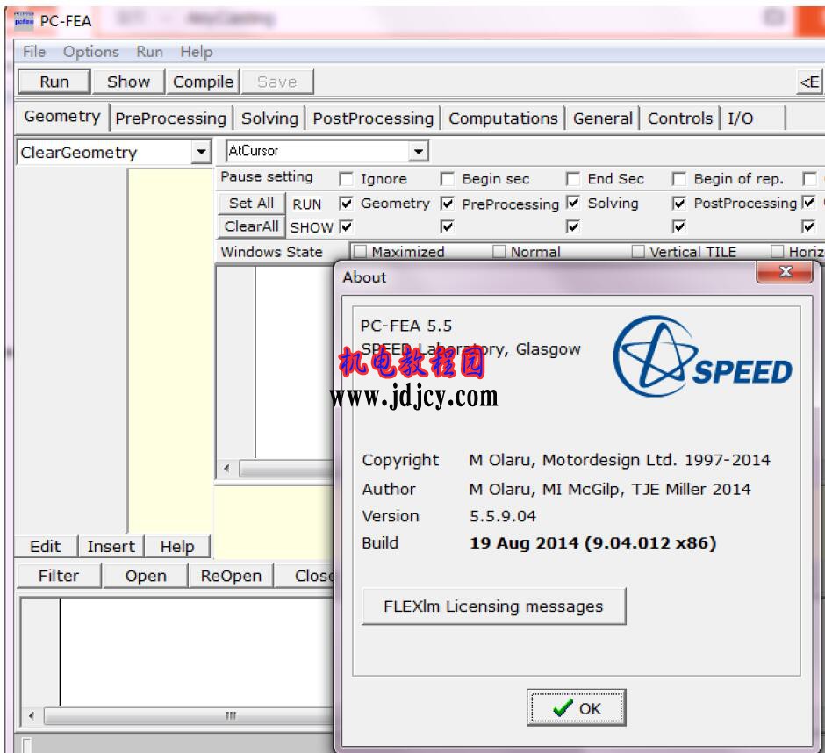Switch to the Controls tab
This screenshot has width=825, height=753.
pos(680,118)
